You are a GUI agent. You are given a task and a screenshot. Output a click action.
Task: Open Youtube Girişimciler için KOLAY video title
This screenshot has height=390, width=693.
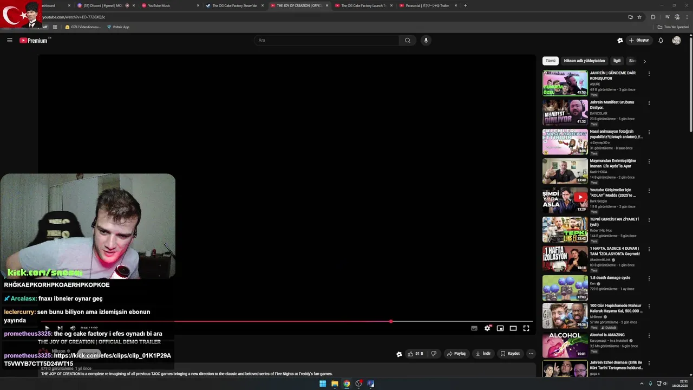click(613, 192)
